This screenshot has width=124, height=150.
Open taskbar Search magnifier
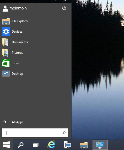[21, 145]
